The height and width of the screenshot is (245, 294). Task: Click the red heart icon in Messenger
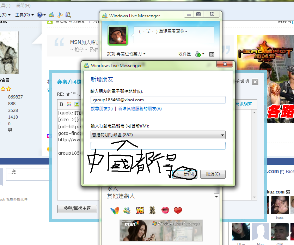point(178,210)
